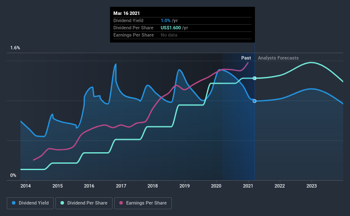The image size is (350, 216).
Task: Click the 'Analysts Forecasts' label
Action: click(278, 58)
